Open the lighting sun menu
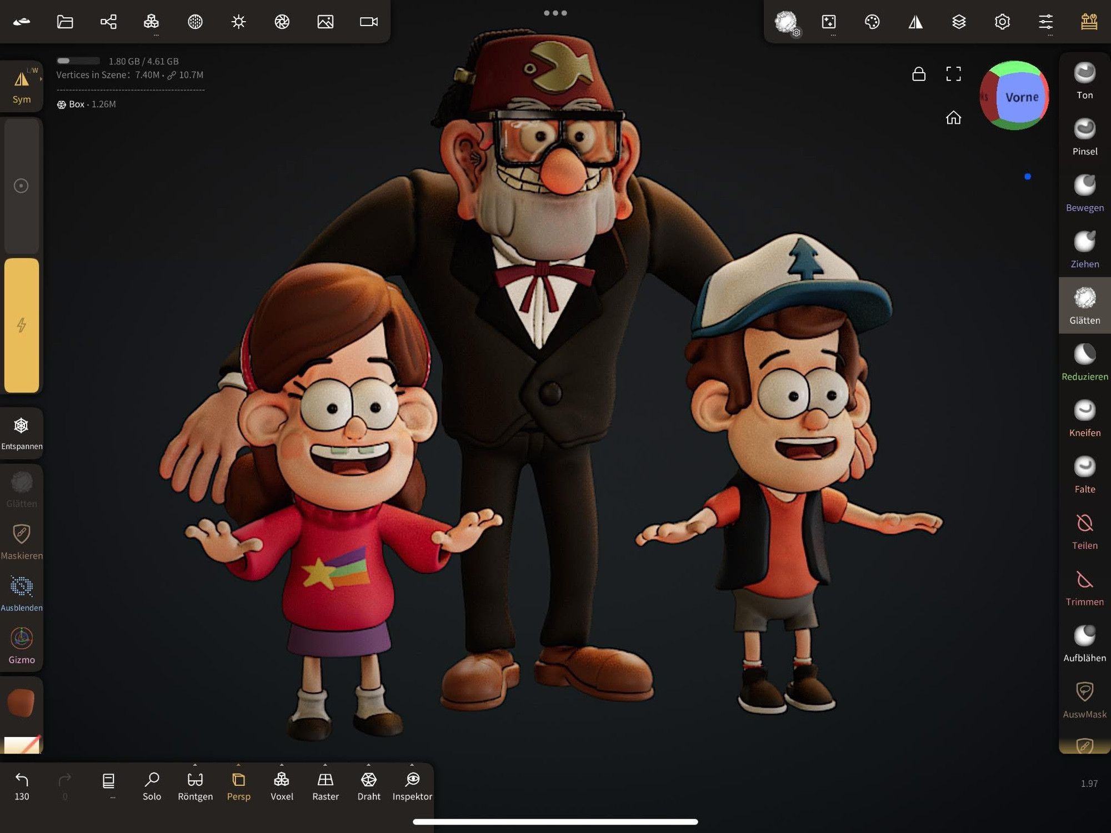 pos(238,22)
